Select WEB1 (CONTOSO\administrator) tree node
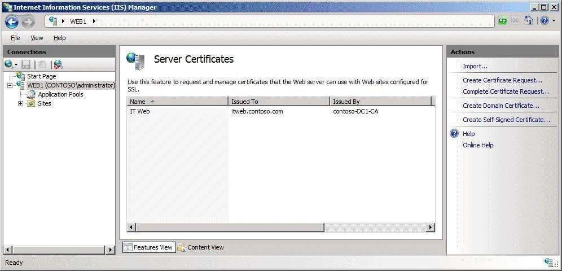This screenshot has width=562, height=271. tap(71, 85)
